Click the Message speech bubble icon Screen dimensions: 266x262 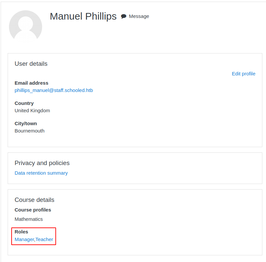124,16
